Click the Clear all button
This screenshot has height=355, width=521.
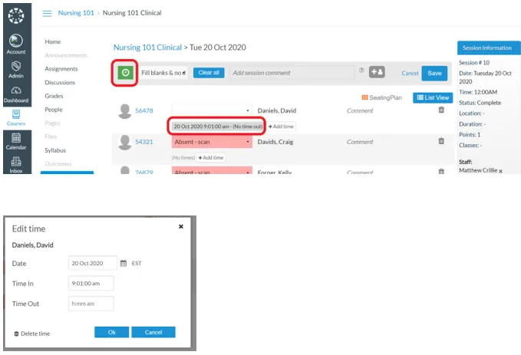[209, 73]
